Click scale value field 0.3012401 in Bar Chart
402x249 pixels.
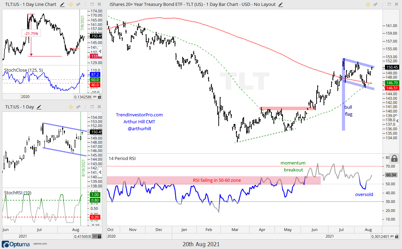click(x=380, y=237)
